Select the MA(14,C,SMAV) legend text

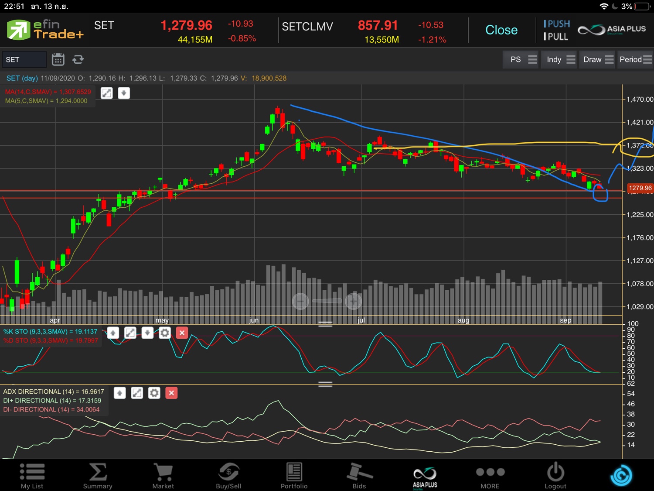pos(48,92)
